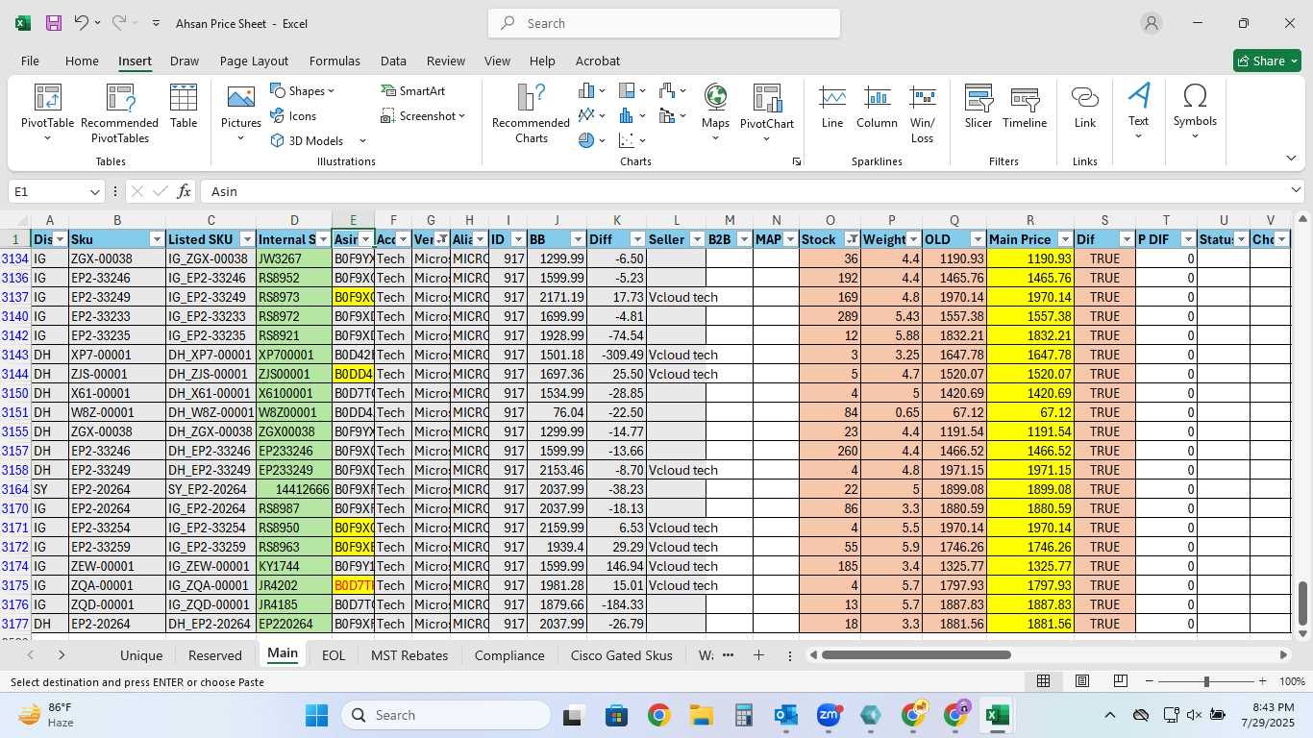Insert a Timeline filter
This screenshot has height=738, width=1313.
(x=1025, y=107)
